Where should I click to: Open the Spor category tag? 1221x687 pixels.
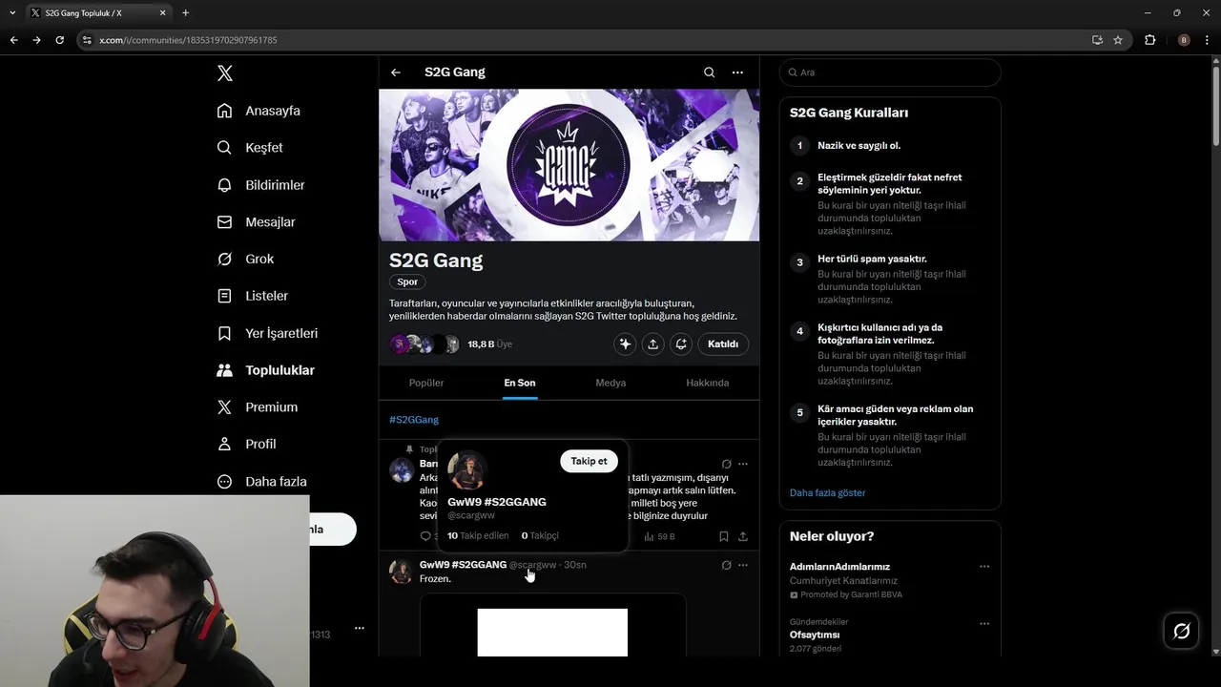[407, 281]
